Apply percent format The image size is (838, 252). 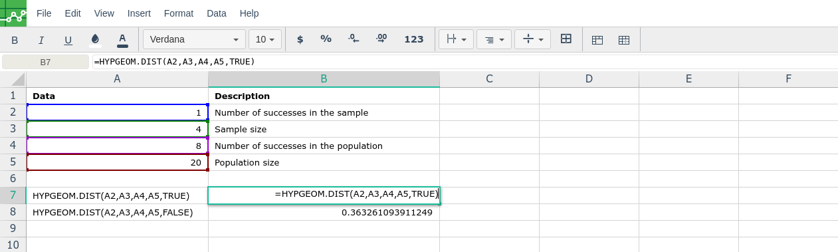click(326, 39)
